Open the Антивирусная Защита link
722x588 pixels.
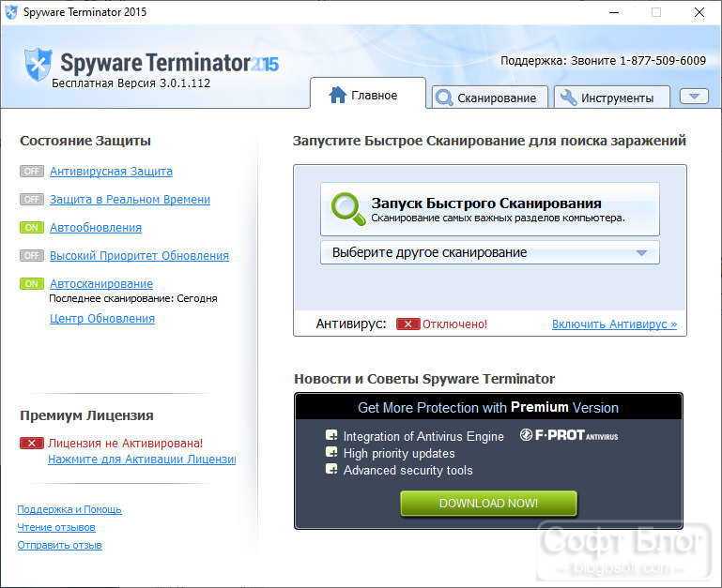point(111,172)
